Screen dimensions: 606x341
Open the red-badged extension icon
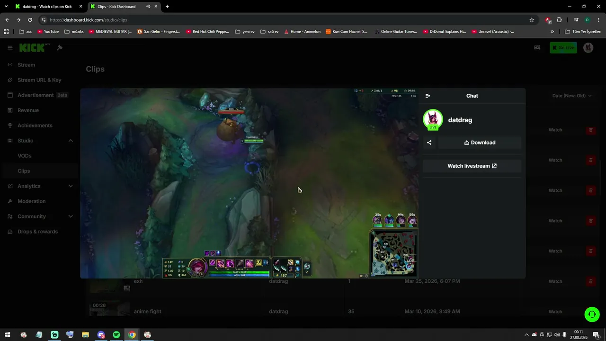(548, 20)
